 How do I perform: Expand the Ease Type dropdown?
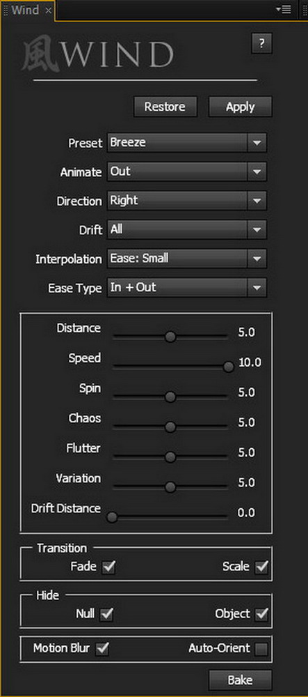tap(186, 288)
